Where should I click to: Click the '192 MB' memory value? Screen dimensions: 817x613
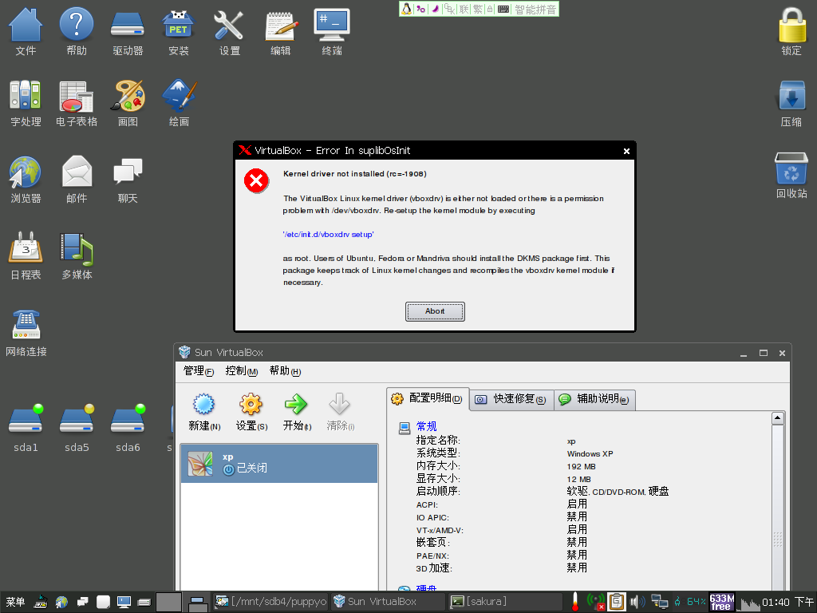[581, 466]
